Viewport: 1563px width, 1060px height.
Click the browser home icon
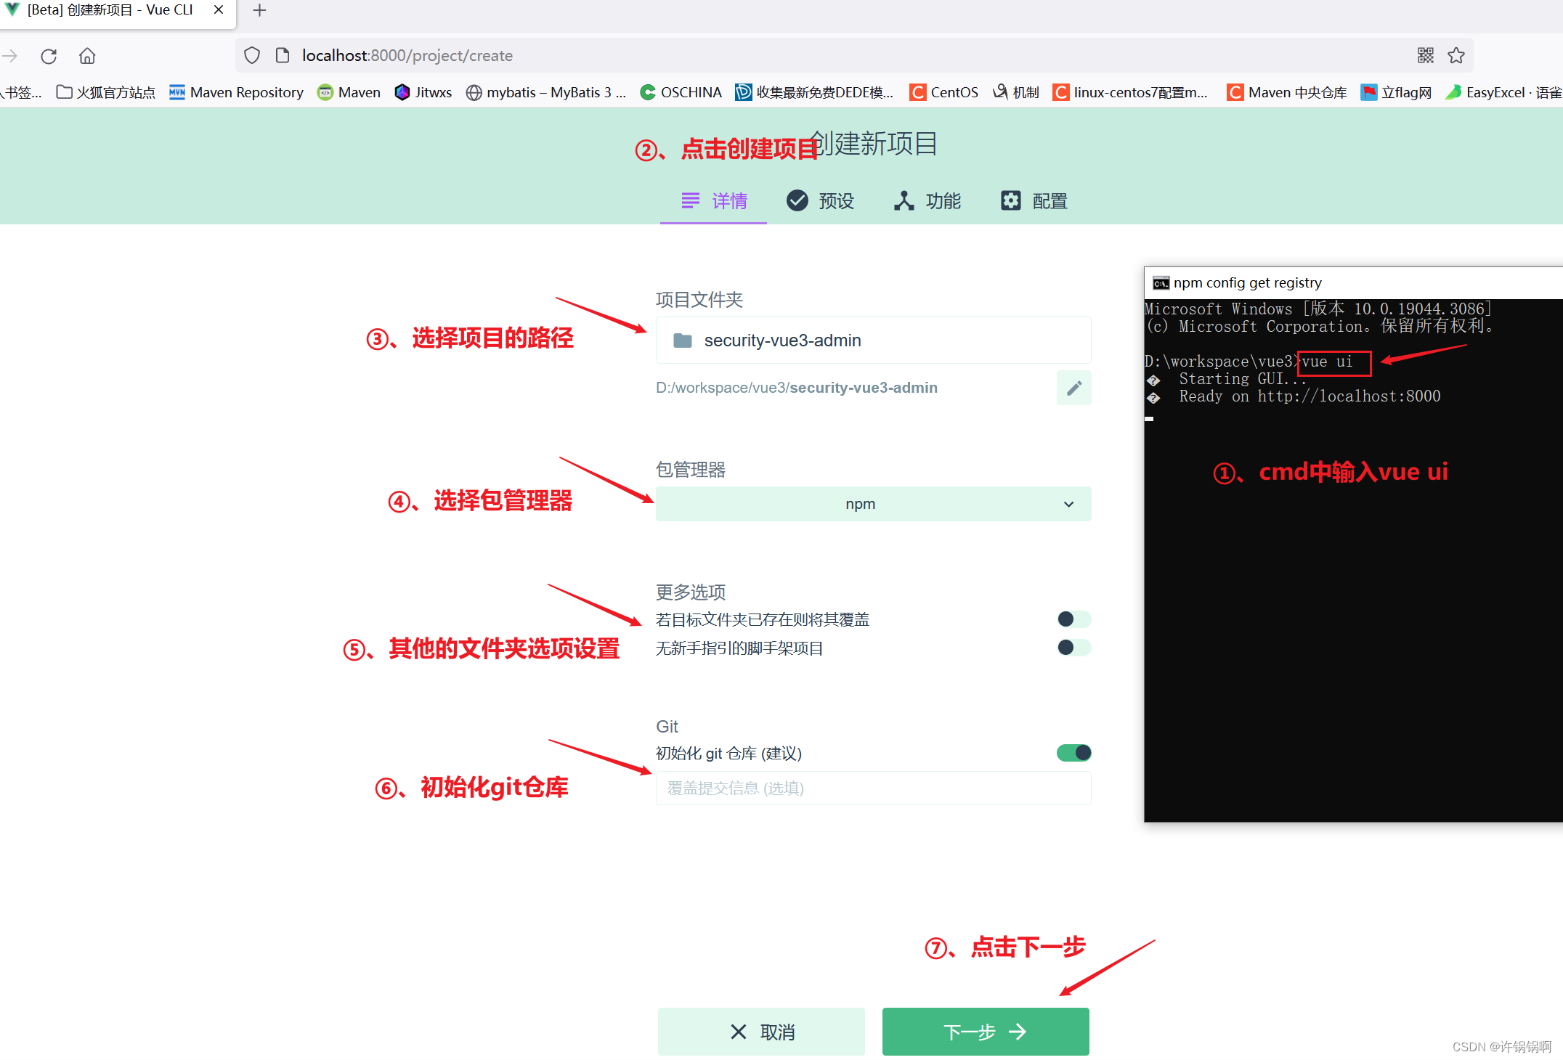click(x=86, y=56)
